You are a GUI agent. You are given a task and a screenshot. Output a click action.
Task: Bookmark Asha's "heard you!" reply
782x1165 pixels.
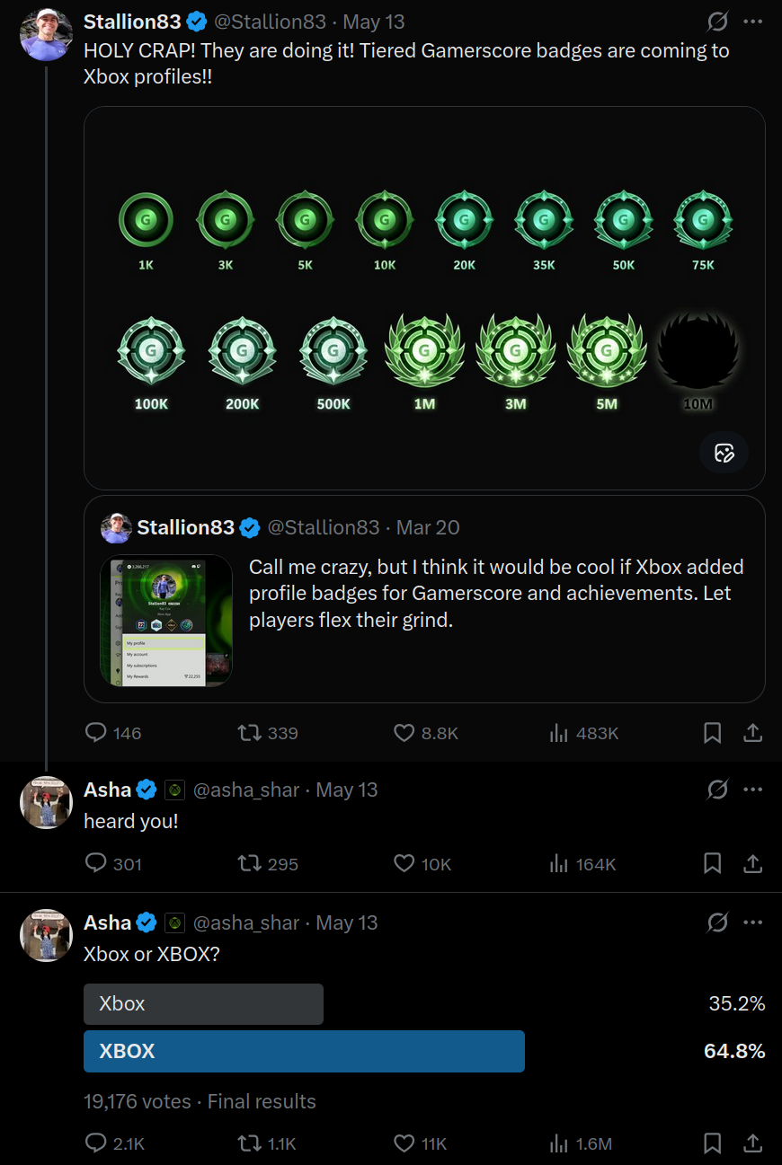click(x=712, y=864)
